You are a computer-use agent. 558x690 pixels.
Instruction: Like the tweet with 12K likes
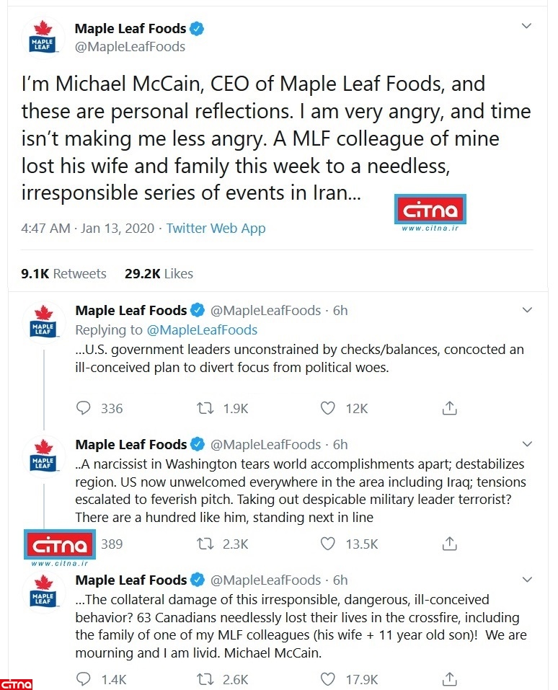tap(328, 408)
